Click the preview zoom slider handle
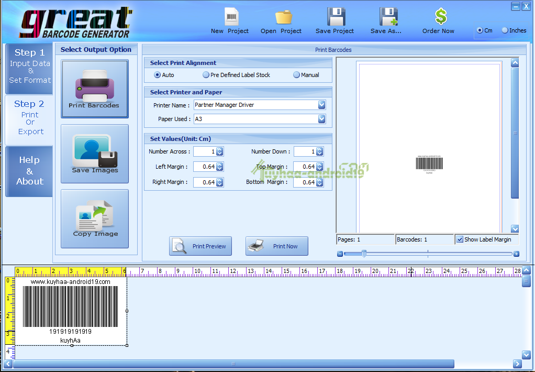Viewport: 535px width, 372px height. [364, 254]
